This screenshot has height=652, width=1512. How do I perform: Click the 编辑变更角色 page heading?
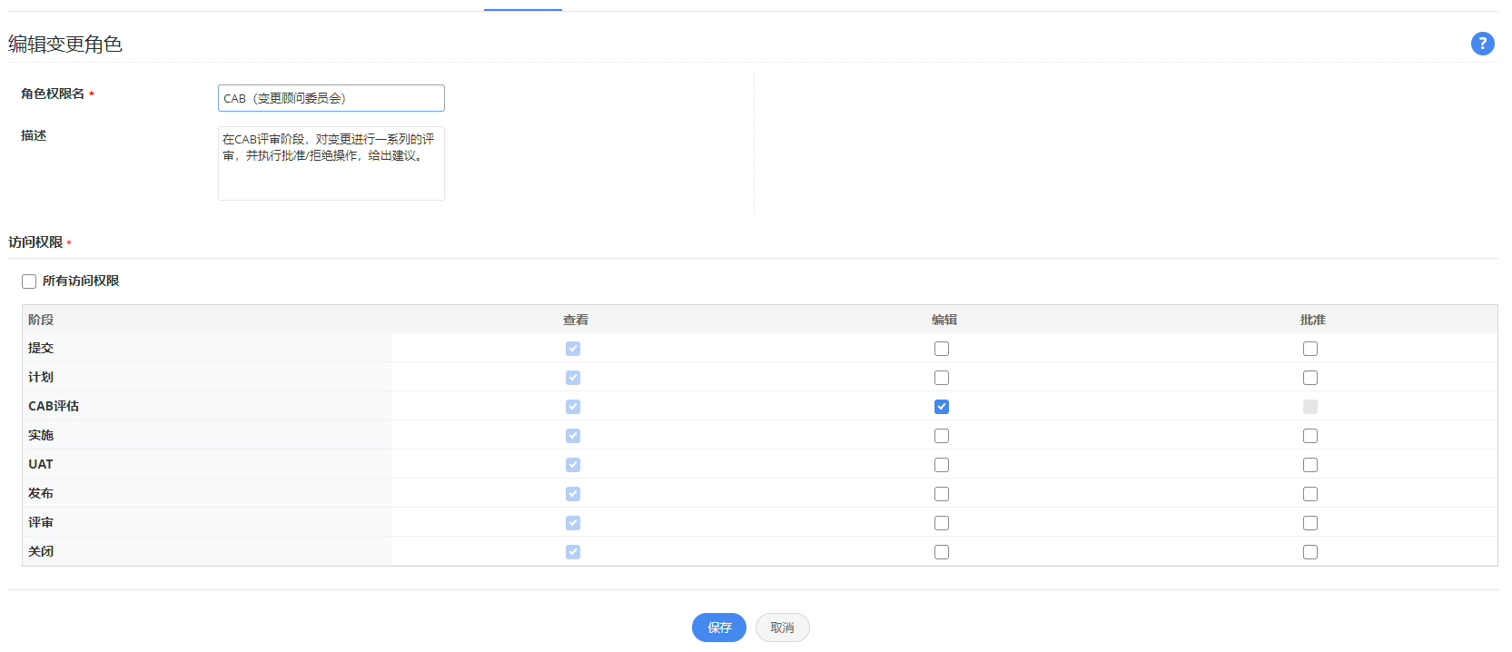65,44
